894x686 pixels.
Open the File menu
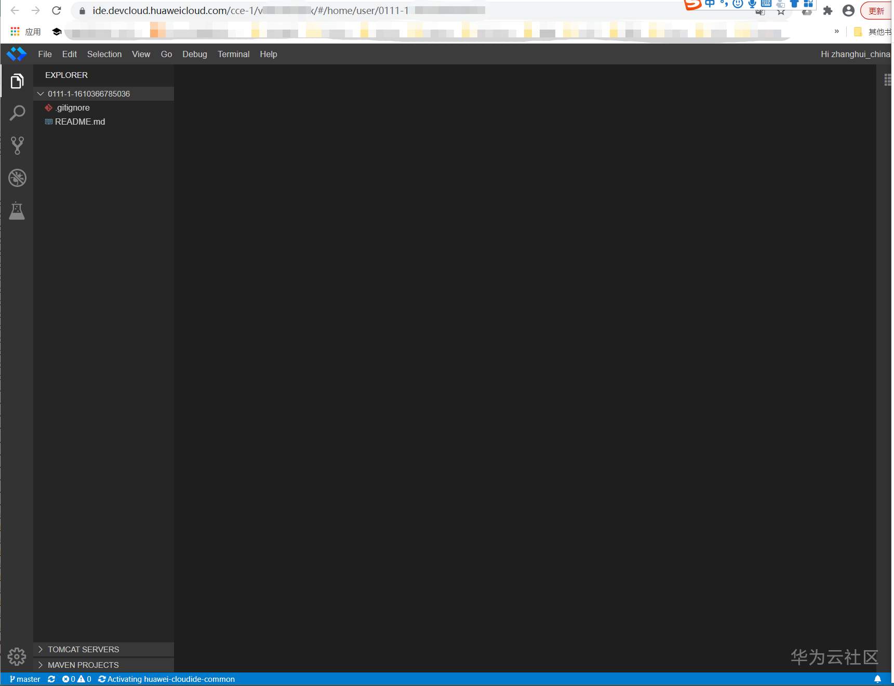coord(45,54)
